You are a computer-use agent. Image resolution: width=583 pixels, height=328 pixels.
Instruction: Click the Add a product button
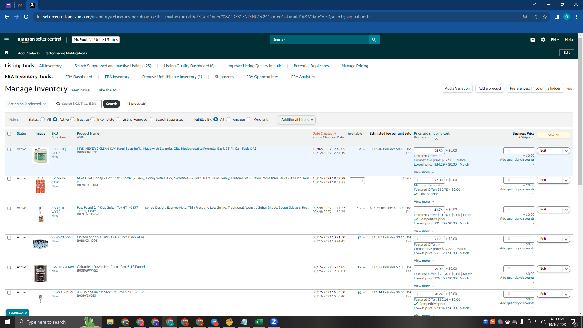[490, 88]
